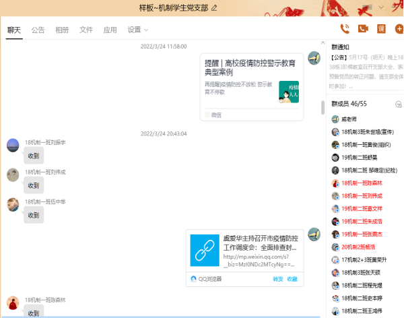The width and height of the screenshot is (404, 318).
Task: Expand the 设置 dropdown menu
Action: [137, 30]
